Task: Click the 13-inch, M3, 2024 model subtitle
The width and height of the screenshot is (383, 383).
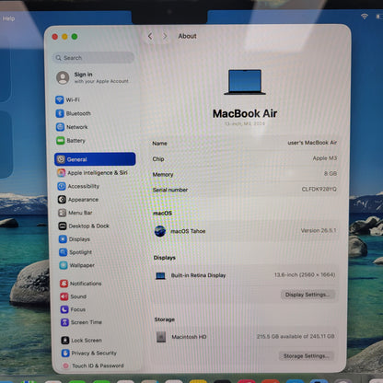Action: (245, 123)
